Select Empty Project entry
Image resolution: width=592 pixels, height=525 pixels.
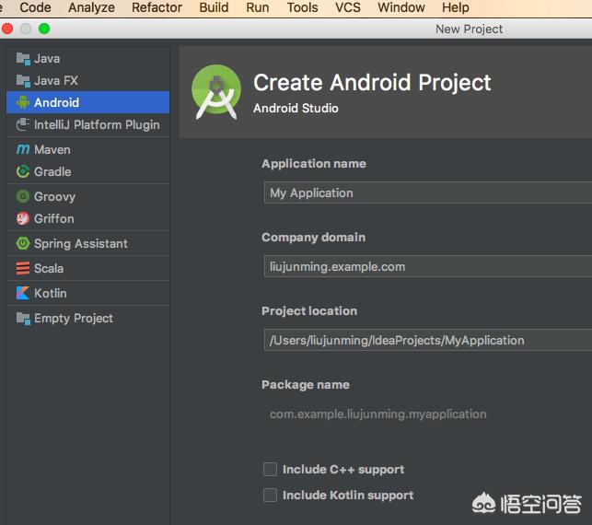click(x=88, y=319)
